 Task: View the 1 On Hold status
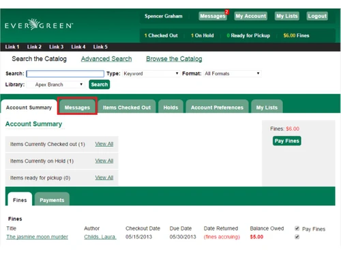click(203, 35)
